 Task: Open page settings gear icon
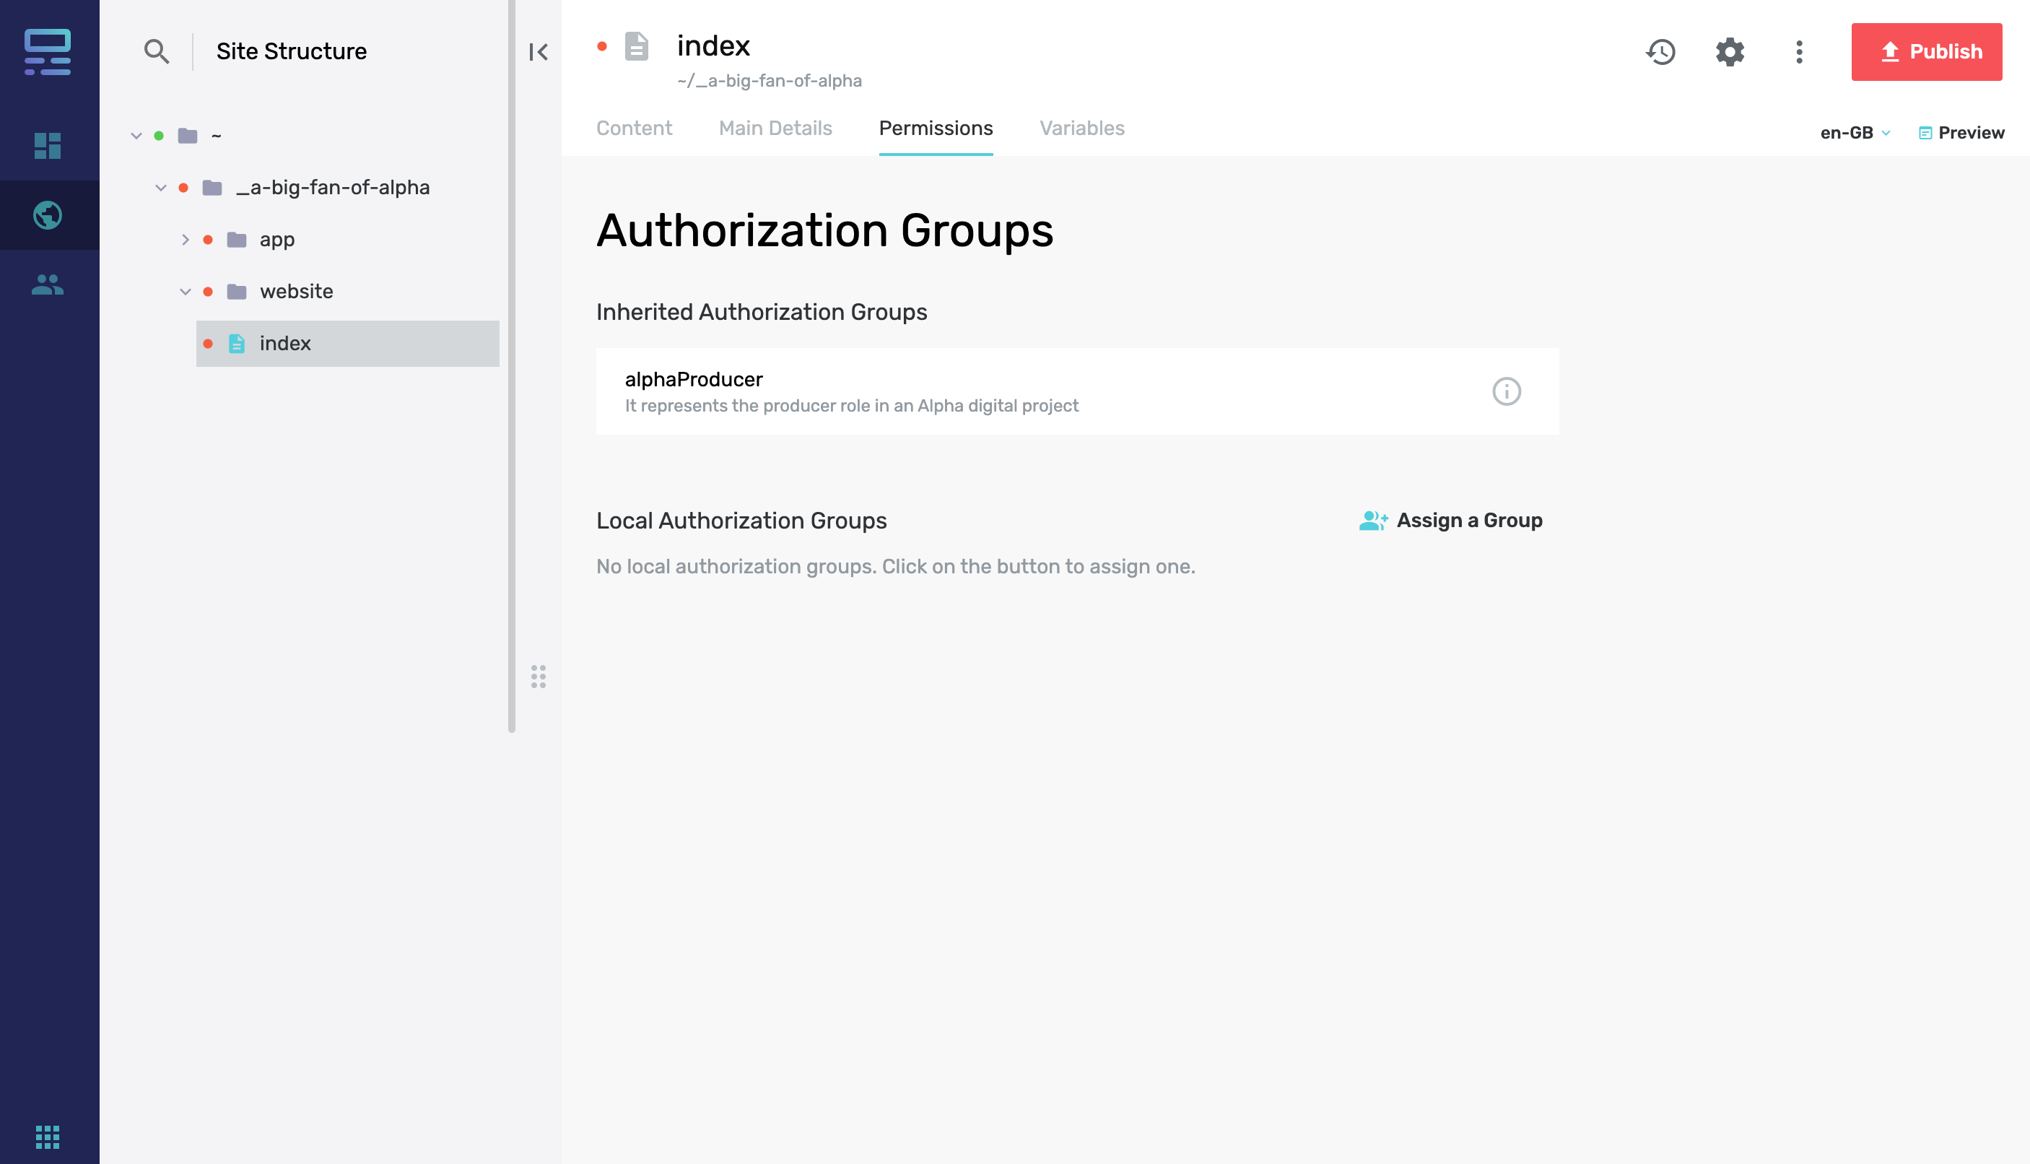1730,52
